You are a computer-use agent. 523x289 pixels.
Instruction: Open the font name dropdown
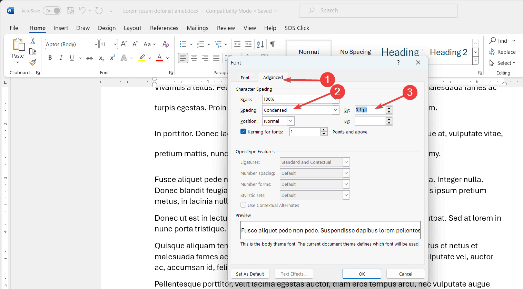tap(96, 44)
